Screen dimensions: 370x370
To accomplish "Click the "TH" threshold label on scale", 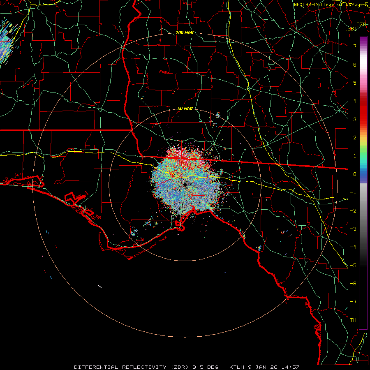I will tap(353, 320).
